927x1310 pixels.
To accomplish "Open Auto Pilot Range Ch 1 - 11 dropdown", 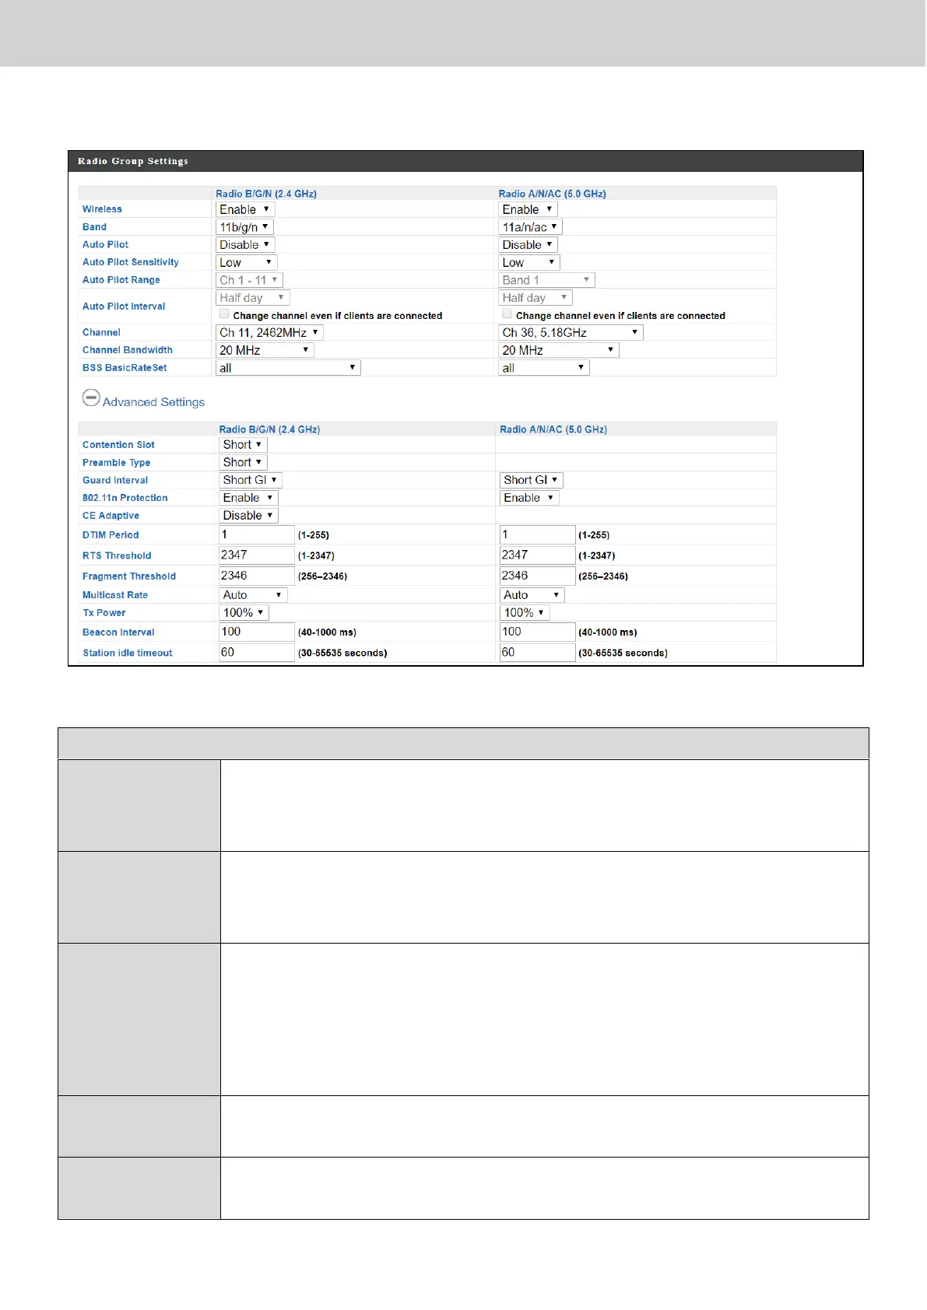I will tap(249, 280).
